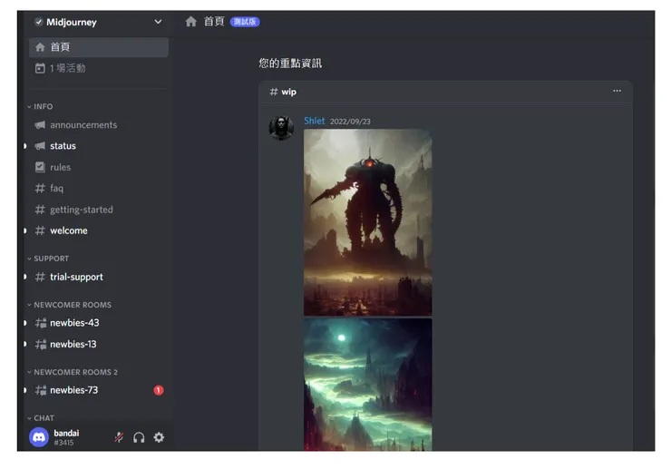
Task: Collapse the CHAT category
Action: [x=41, y=417]
